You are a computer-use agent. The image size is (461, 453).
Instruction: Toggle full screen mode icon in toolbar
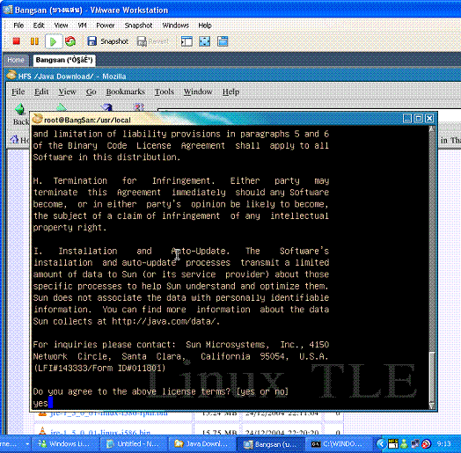click(x=205, y=41)
